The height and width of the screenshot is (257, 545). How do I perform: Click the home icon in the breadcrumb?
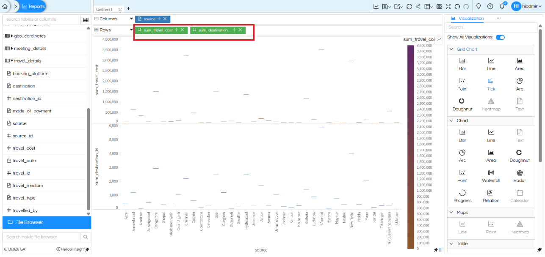(x=5, y=6)
